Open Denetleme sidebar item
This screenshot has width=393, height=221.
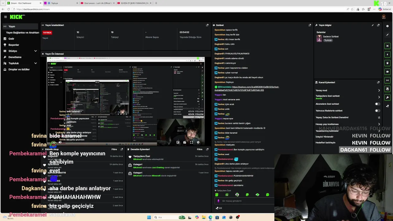(x=15, y=57)
